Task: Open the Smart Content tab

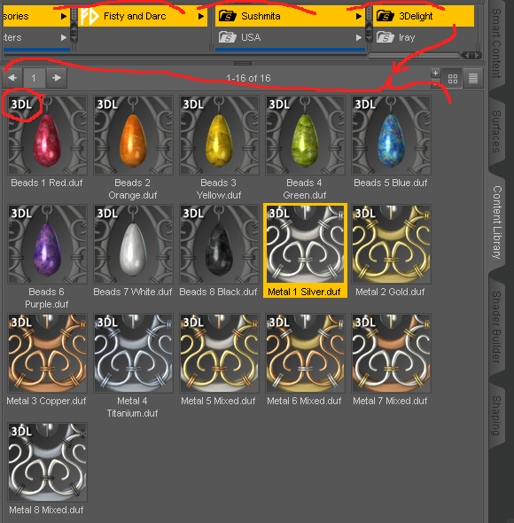Action: coord(496,43)
